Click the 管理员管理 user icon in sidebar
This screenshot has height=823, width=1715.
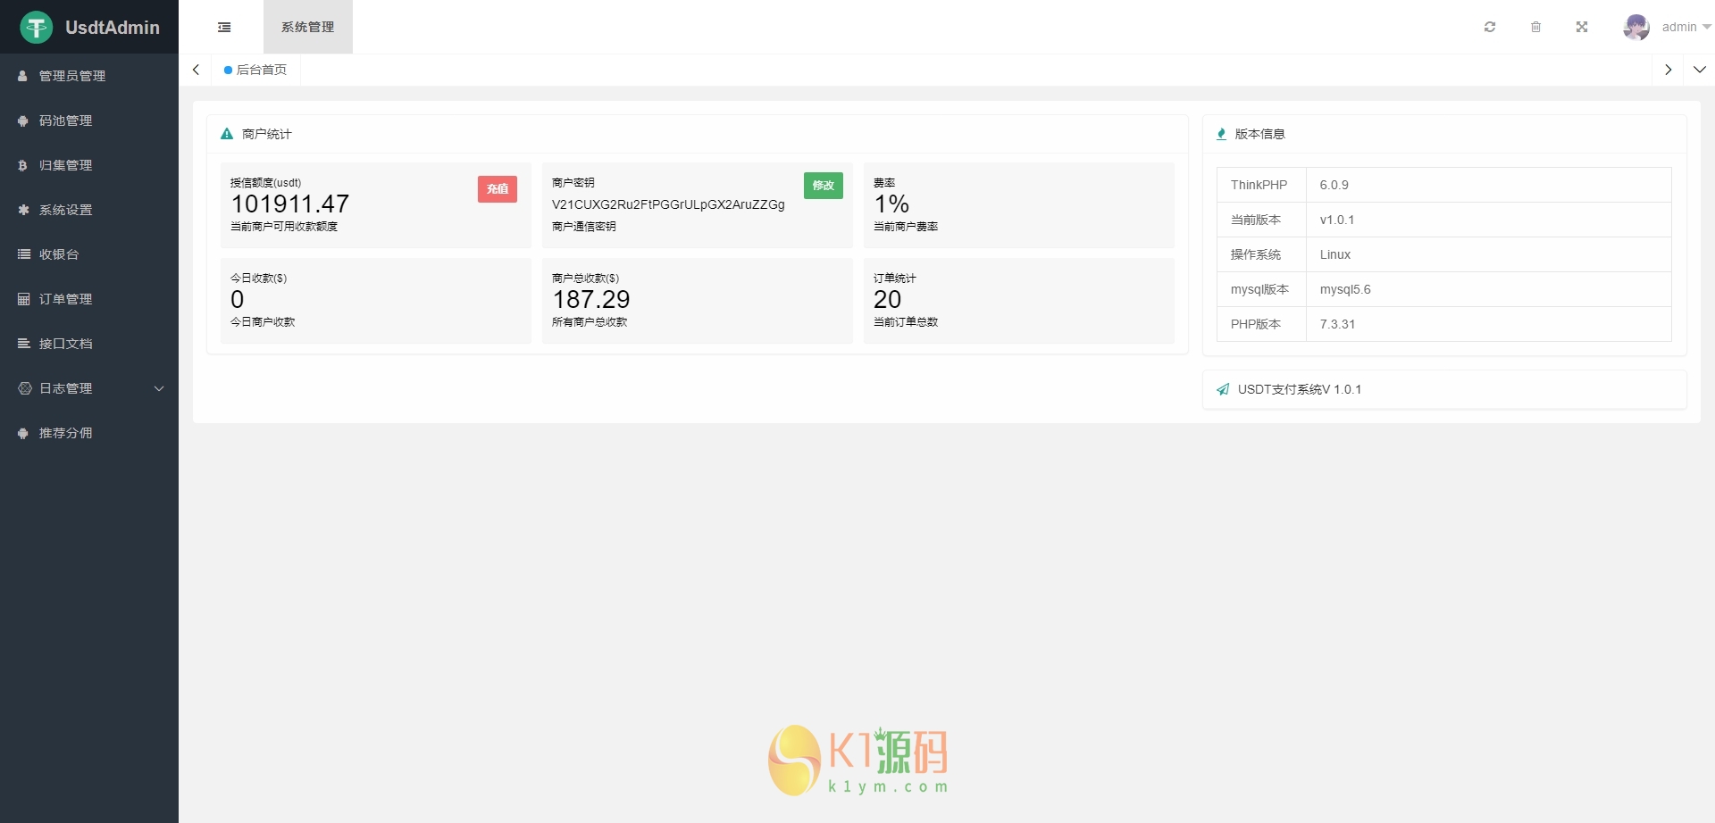(x=23, y=77)
